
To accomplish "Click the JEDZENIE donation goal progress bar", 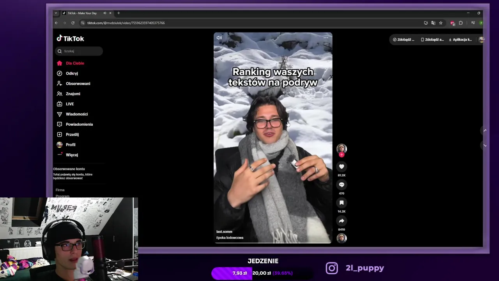I will 262,273.
